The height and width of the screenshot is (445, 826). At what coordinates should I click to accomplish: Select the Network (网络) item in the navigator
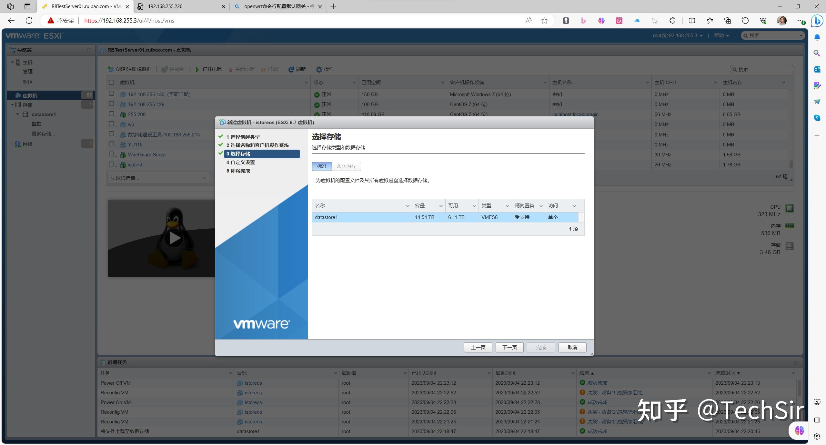[27, 144]
